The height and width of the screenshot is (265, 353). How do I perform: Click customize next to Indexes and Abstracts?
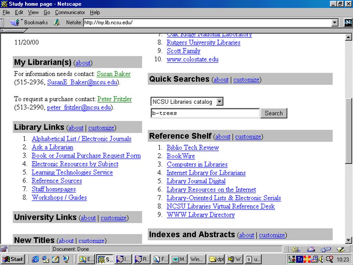(272, 235)
